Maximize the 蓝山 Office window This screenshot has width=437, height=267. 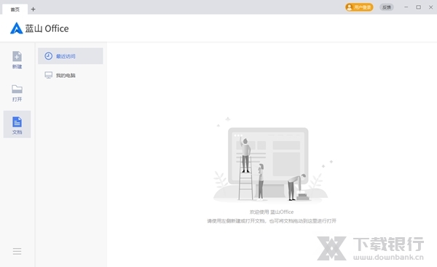click(x=418, y=7)
